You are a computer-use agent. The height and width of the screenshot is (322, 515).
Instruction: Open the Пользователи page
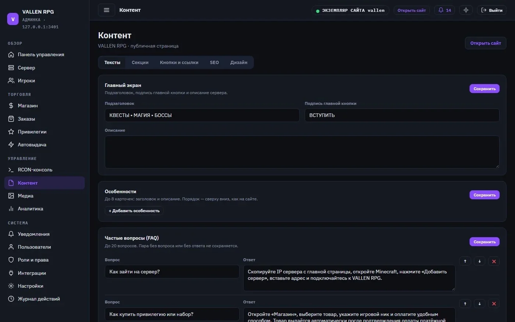tap(45, 247)
